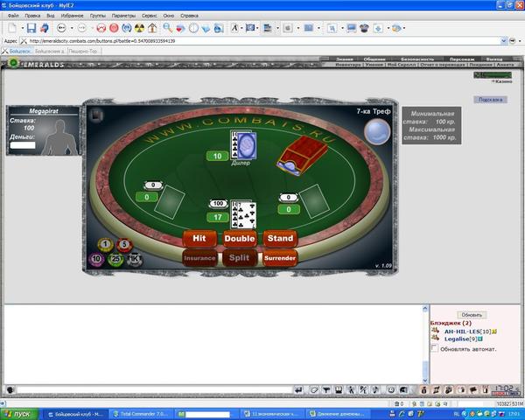This screenshot has height=420, width=525.
Task: Click the Double button
Action: 240,239
